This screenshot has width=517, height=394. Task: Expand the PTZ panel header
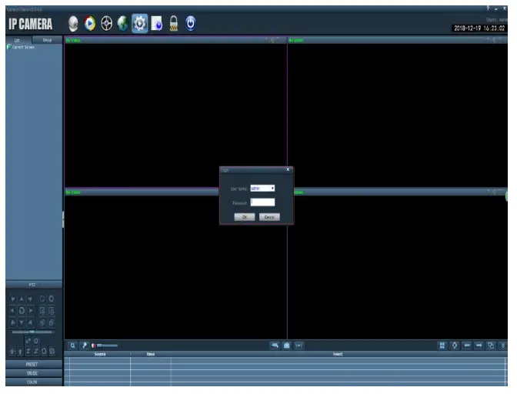coord(34,285)
